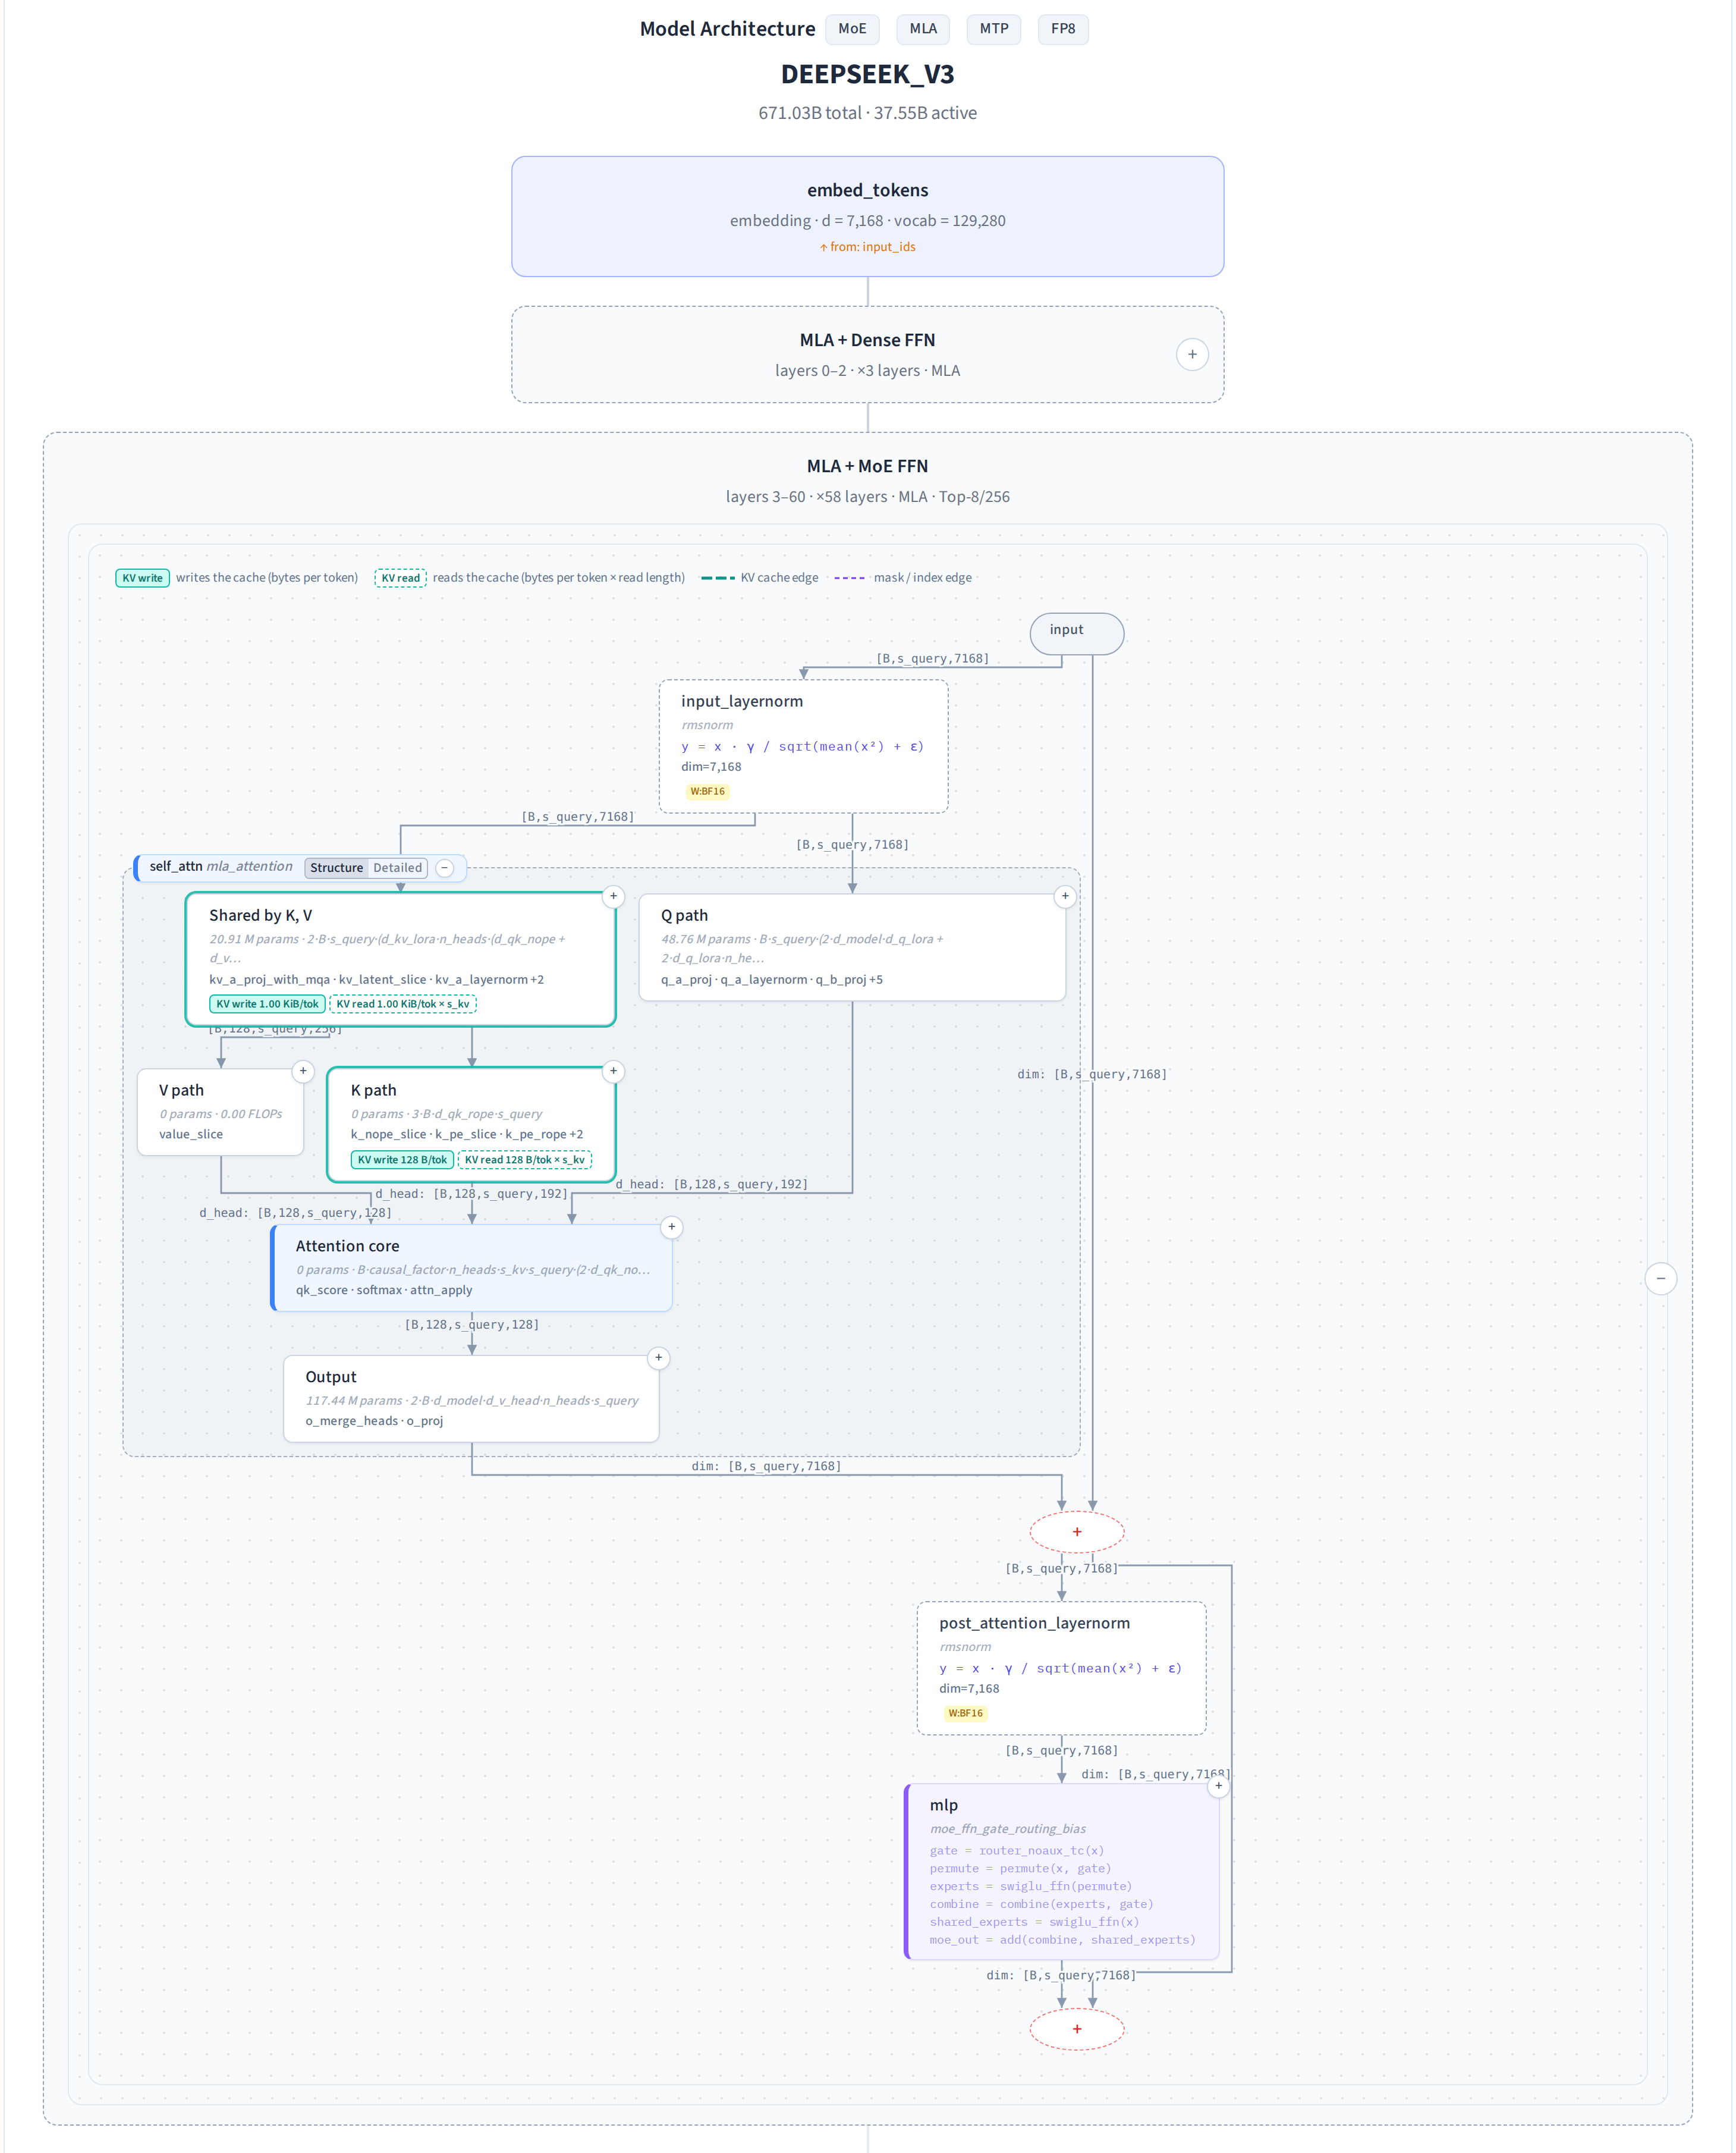Expand the Attention core node
Screen dimensions: 1736x2153
tap(672, 1226)
